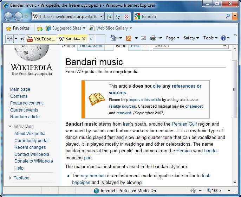
Task: Click the en.wikipedia.org address bar field
Action: pos(68,16)
